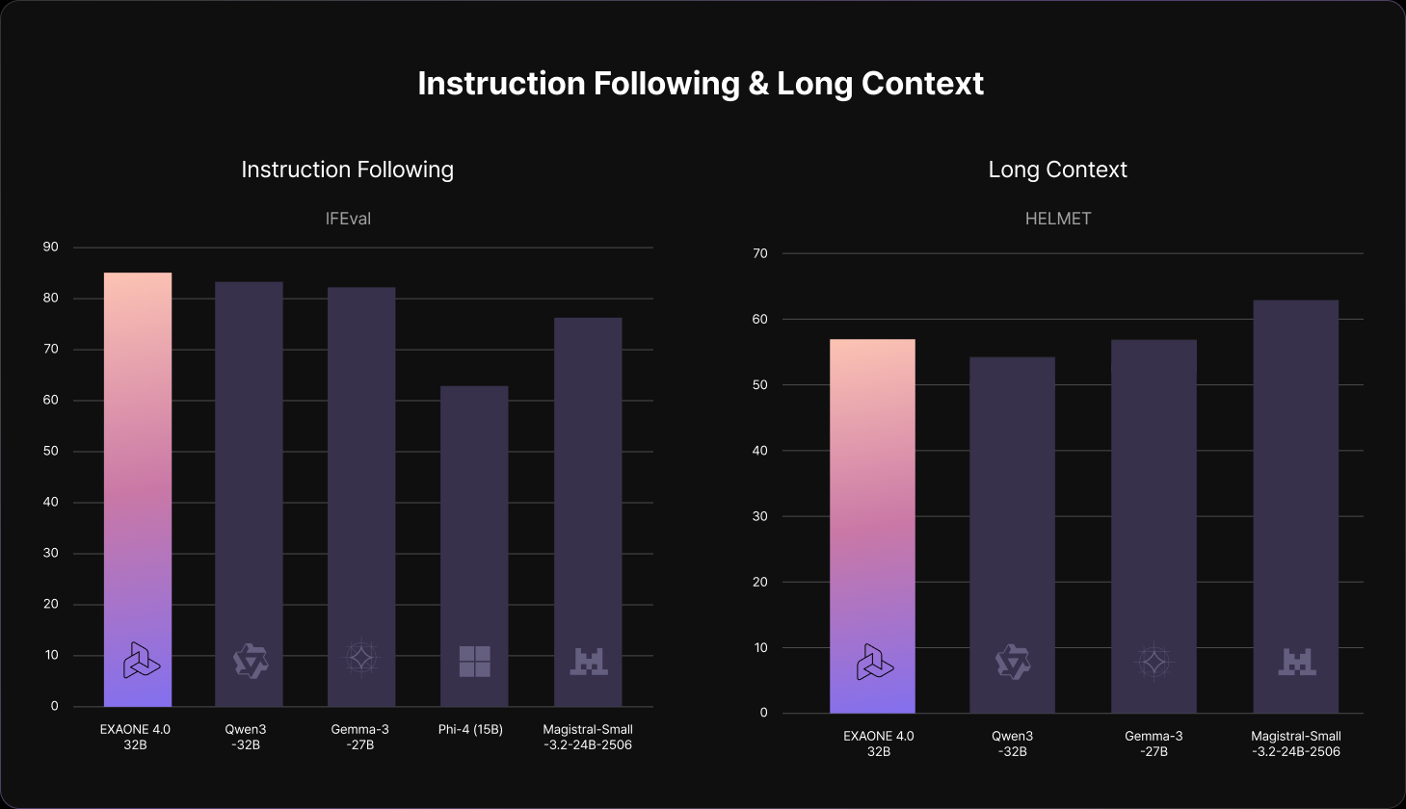Image resolution: width=1406 pixels, height=809 pixels.
Task: Select the "Phi-4 (15B)" axis label
Action: [x=470, y=730]
